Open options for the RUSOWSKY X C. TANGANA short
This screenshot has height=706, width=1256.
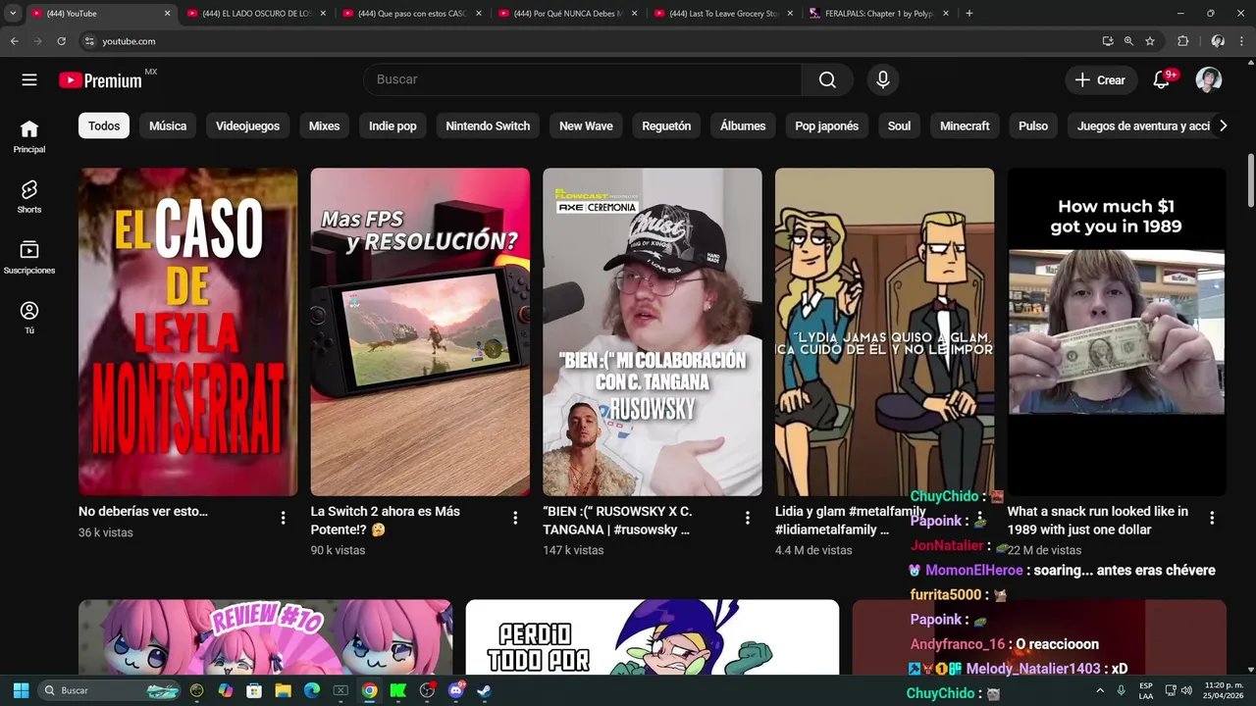click(748, 518)
